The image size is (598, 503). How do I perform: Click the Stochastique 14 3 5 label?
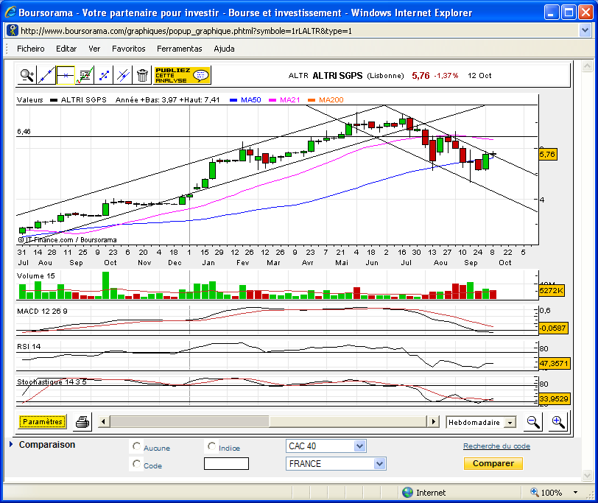point(52,381)
